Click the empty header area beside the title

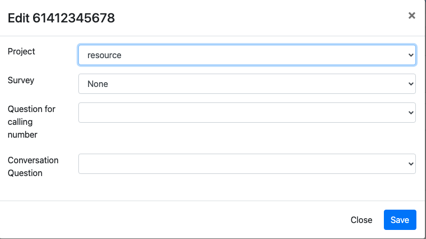[x=256, y=18]
